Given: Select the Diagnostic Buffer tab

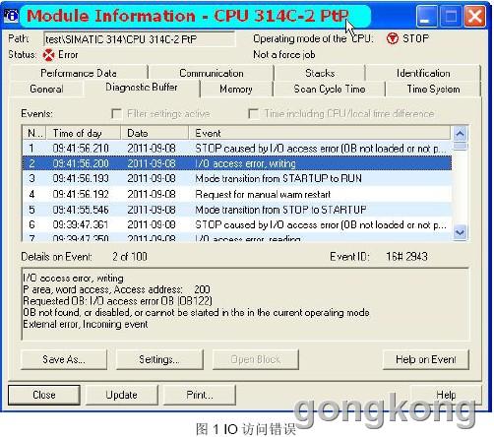Looking at the screenshot, I should 142,88.
